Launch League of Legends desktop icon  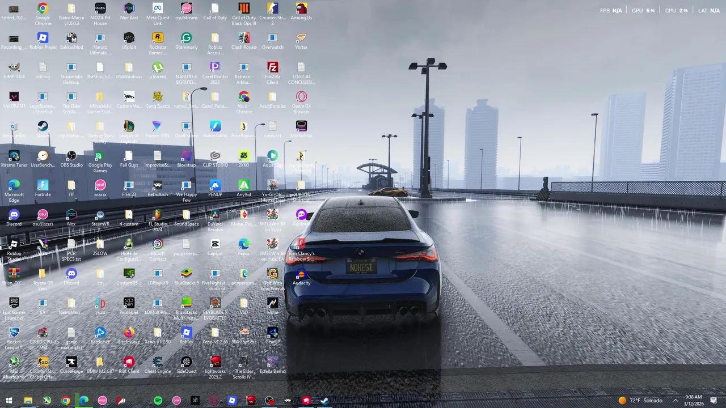click(129, 132)
